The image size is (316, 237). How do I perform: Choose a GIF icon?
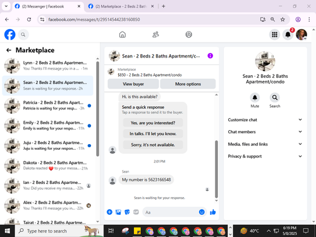click(x=136, y=212)
